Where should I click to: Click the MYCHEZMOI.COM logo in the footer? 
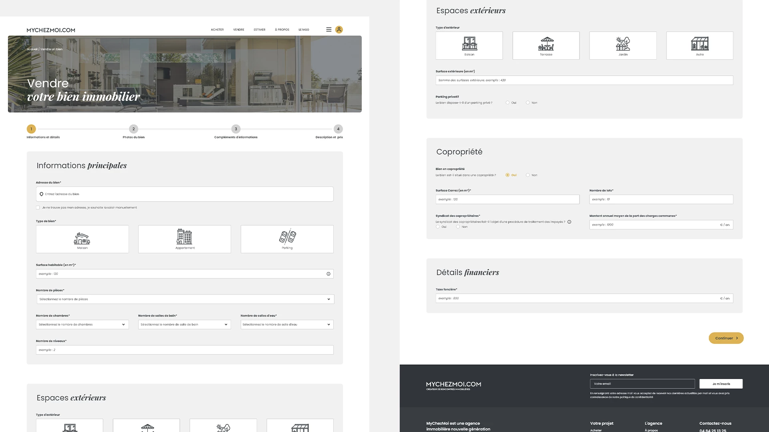(454, 385)
